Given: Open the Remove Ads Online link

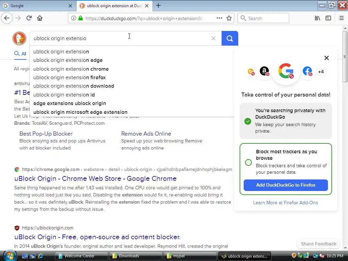Looking at the screenshot, I should point(146,134).
